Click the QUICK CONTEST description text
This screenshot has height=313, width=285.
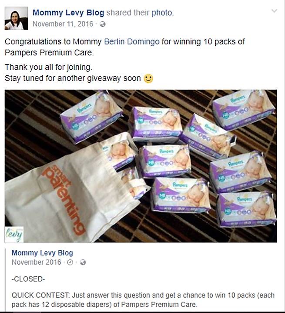click(143, 300)
